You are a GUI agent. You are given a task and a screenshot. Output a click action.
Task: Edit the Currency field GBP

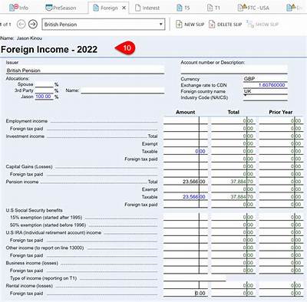[266, 79]
